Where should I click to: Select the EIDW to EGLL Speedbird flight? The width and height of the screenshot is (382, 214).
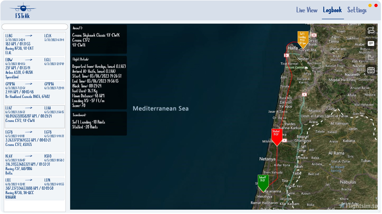[35, 68]
